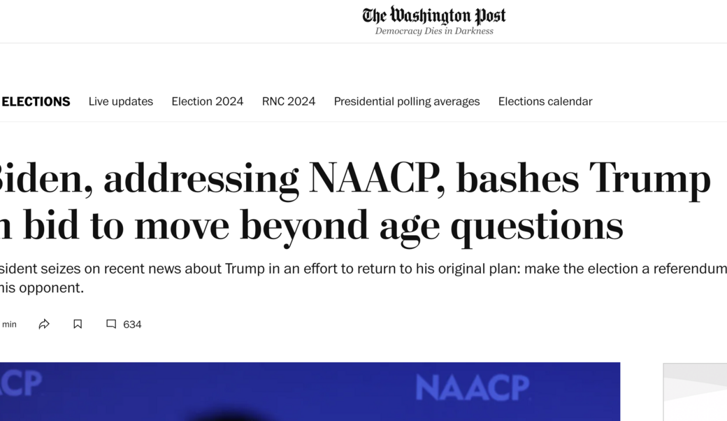View Presidential polling averages
Viewport: 727px width, 421px height.
(x=407, y=101)
